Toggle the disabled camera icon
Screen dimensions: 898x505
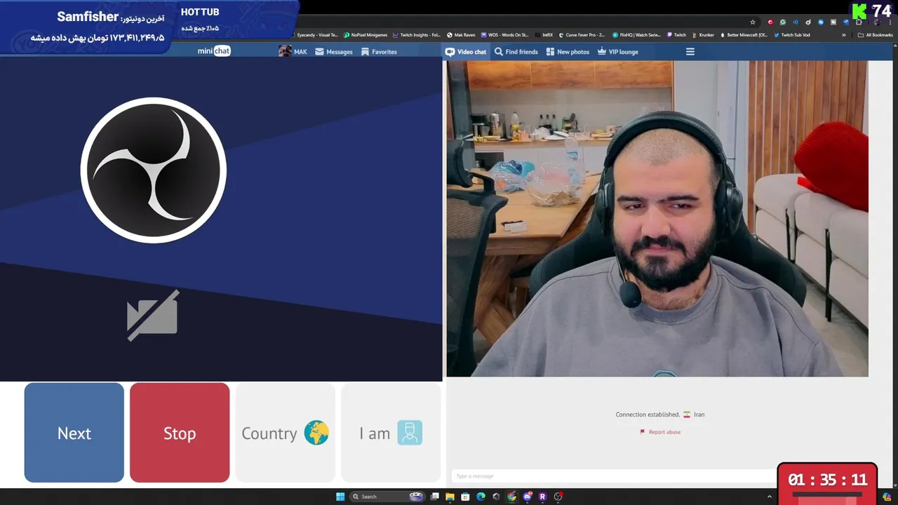153,316
